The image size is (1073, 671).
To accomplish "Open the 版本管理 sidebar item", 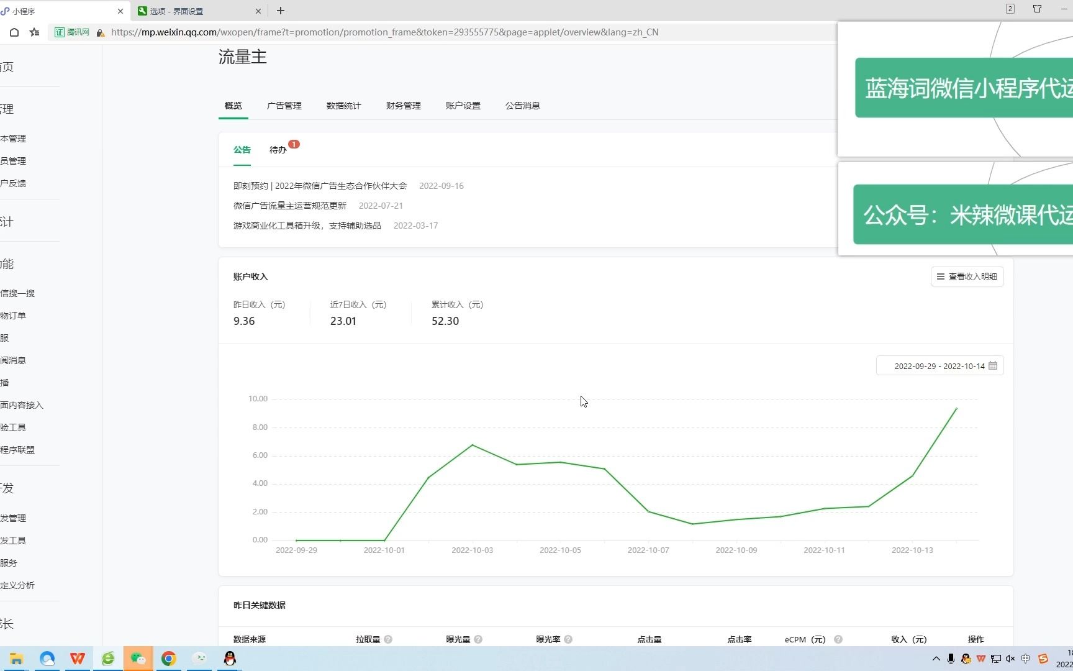I will [14, 139].
